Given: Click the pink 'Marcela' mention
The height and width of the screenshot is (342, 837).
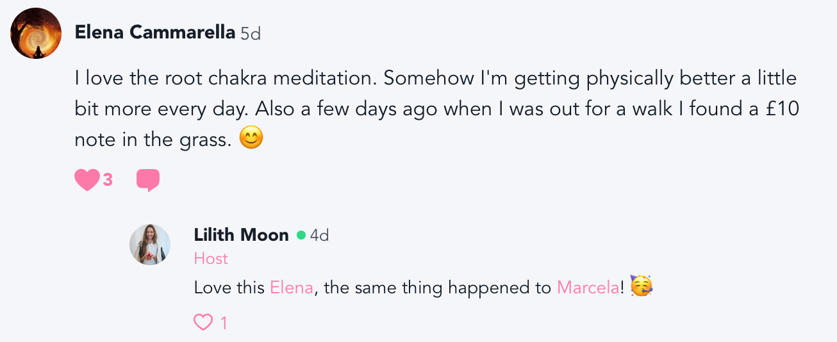Looking at the screenshot, I should [588, 288].
